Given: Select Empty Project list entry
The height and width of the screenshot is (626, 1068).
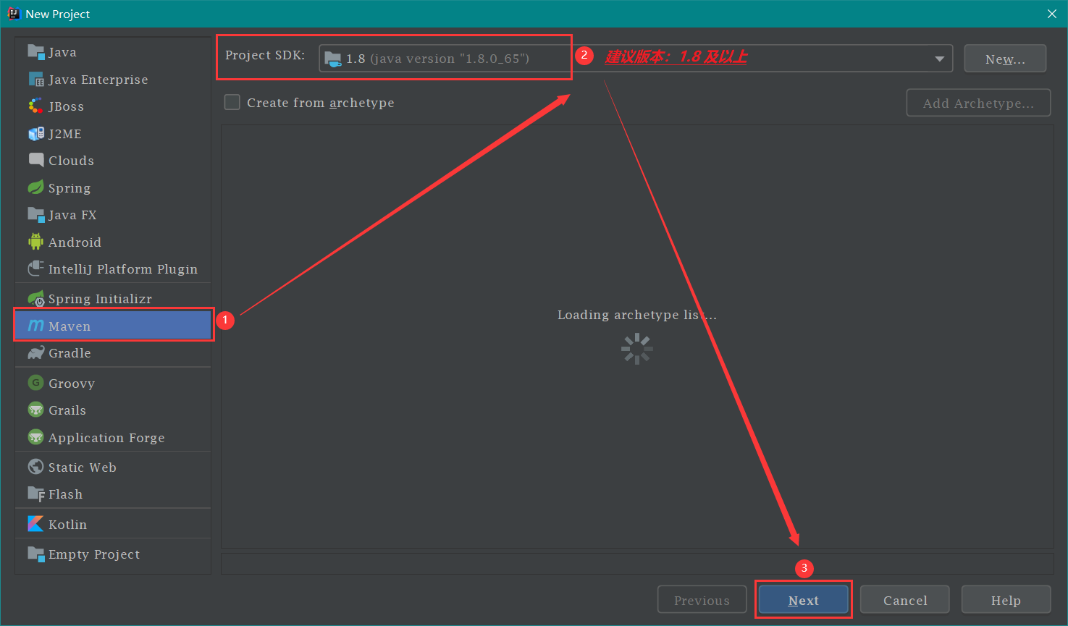Looking at the screenshot, I should coord(94,554).
